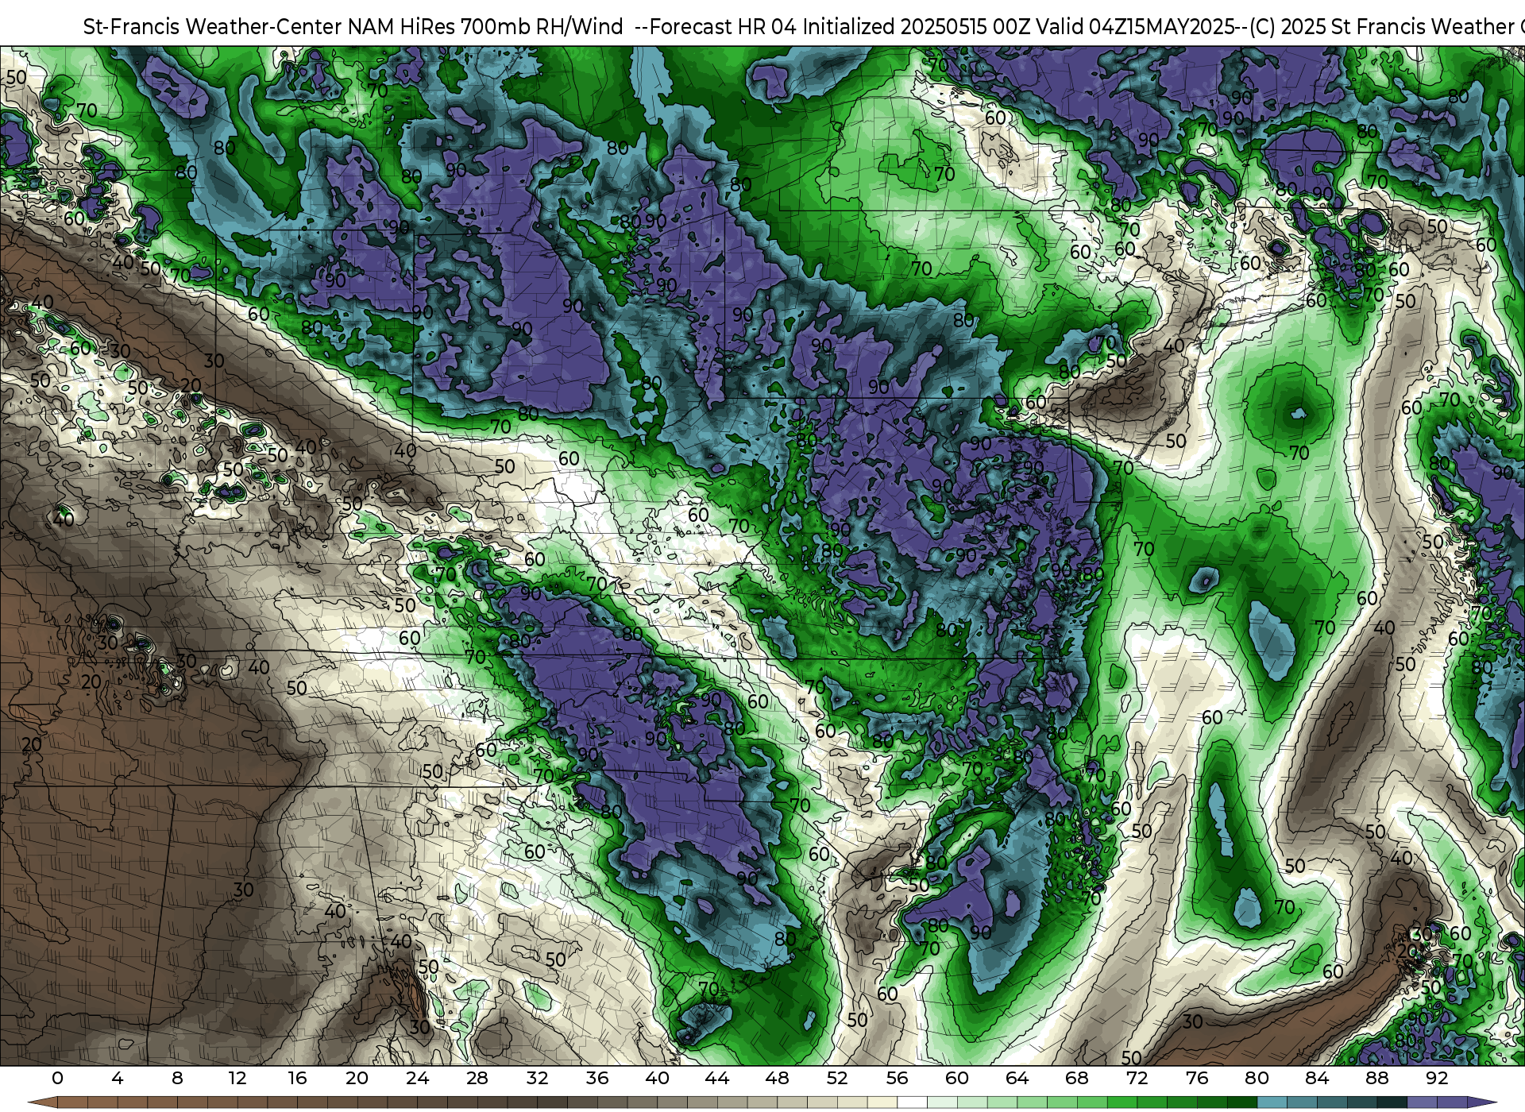Viewport: 1525px width, 1112px height.
Task: Click the legend label "76"
Action: click(x=1197, y=1078)
